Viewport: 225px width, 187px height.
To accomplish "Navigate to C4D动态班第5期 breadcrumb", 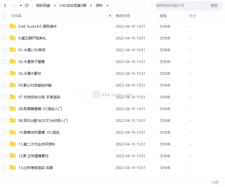I will tap(73, 6).
